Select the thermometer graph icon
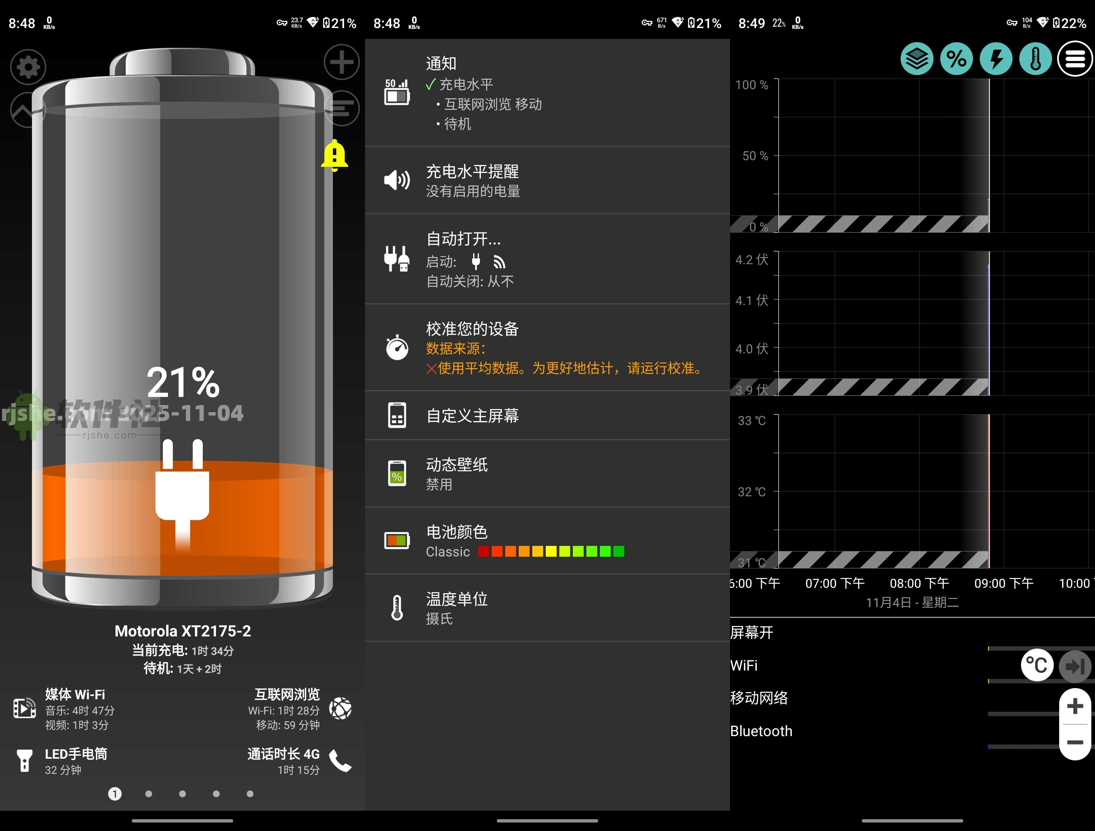1095x831 pixels. click(x=1035, y=58)
